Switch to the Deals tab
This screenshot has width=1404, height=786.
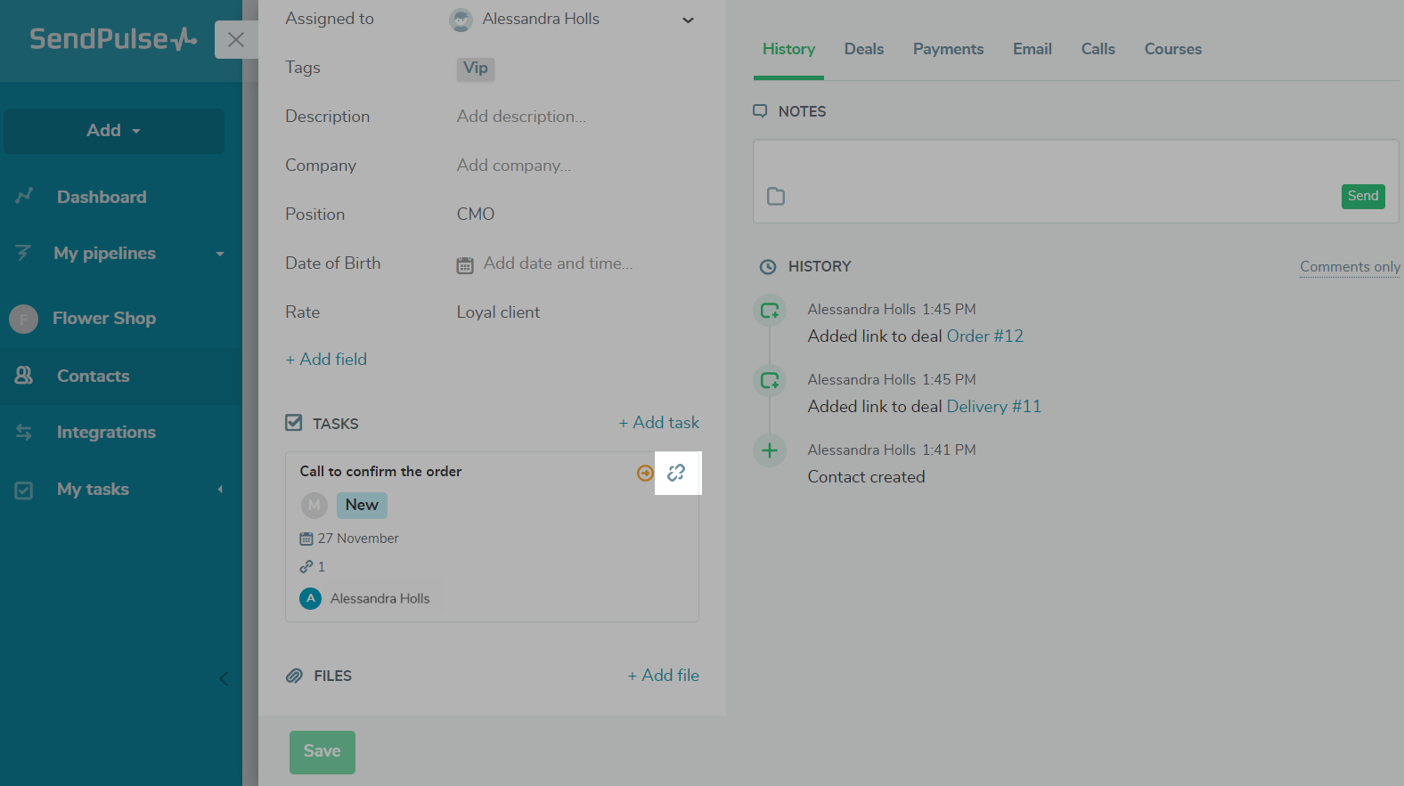863,49
